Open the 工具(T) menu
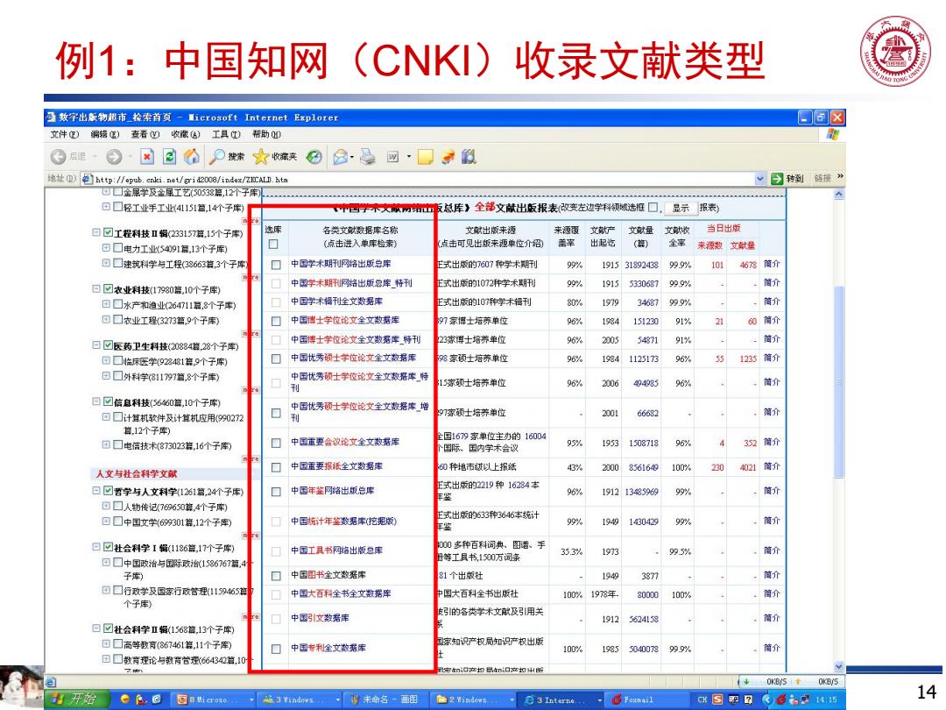This screenshot has height=710, width=946. 226,134
